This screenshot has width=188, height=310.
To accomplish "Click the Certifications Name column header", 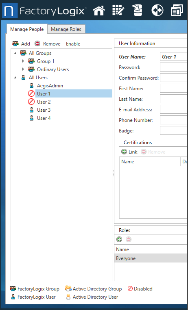I will pyautogui.click(x=150, y=162).
